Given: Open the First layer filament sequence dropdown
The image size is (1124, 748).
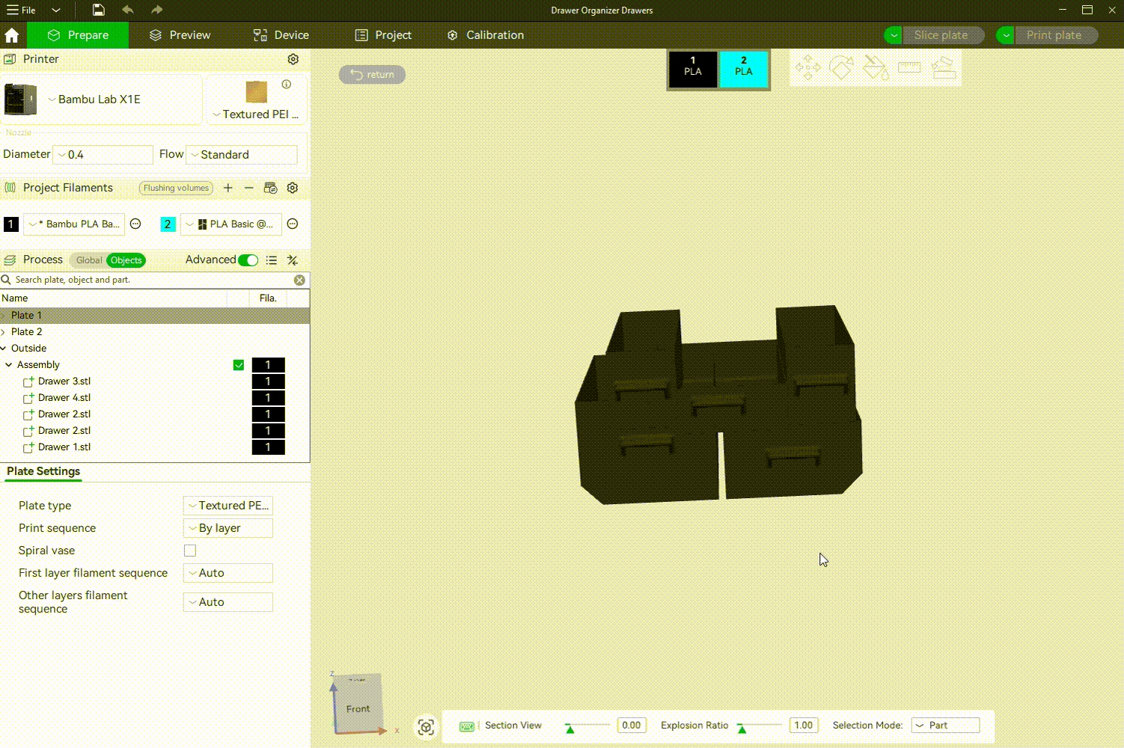Looking at the screenshot, I should point(228,573).
